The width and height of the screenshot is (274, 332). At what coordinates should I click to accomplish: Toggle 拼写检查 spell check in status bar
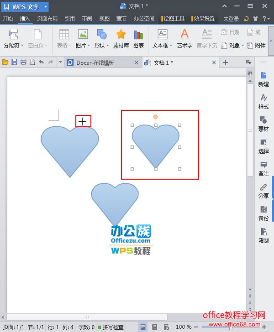tap(111, 327)
